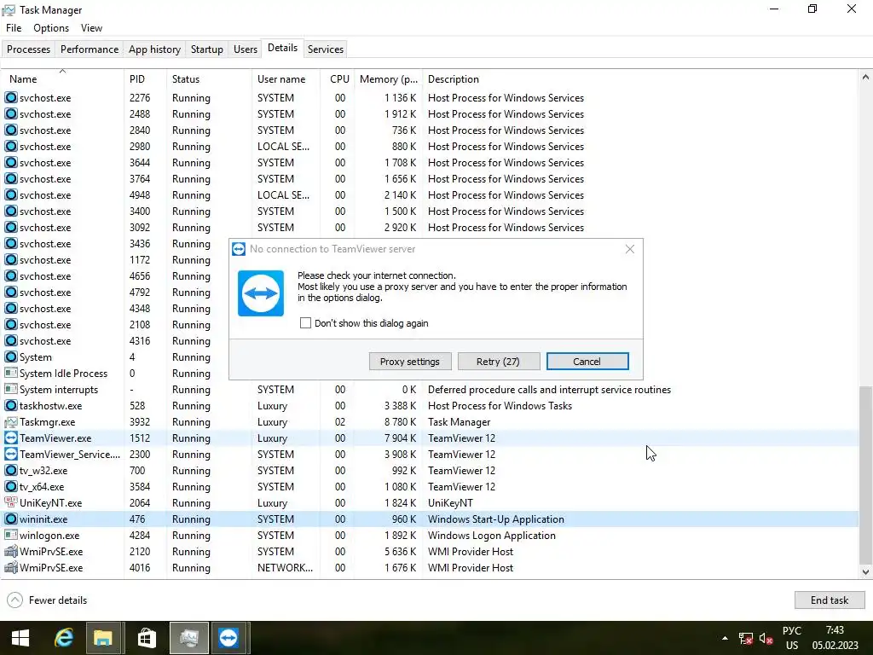Cancel the TeamViewer connection dialog
The width and height of the screenshot is (873, 655).
click(x=587, y=362)
